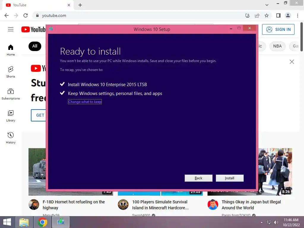Click the share page icon in Chrome
This screenshot has width=304, height=228.
(x=257, y=15)
